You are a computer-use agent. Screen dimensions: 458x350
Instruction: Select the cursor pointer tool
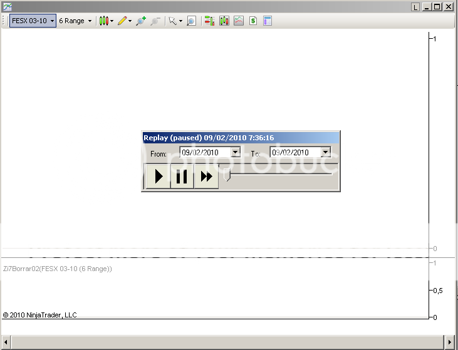pyautogui.click(x=173, y=21)
